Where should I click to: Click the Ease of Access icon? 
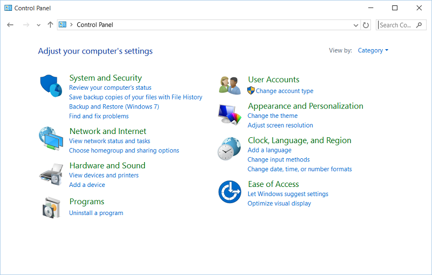[x=230, y=192]
